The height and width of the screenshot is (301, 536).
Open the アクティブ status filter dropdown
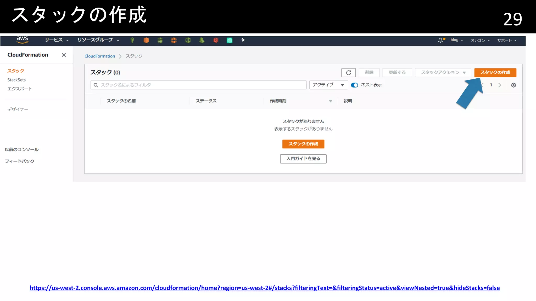pyautogui.click(x=328, y=85)
